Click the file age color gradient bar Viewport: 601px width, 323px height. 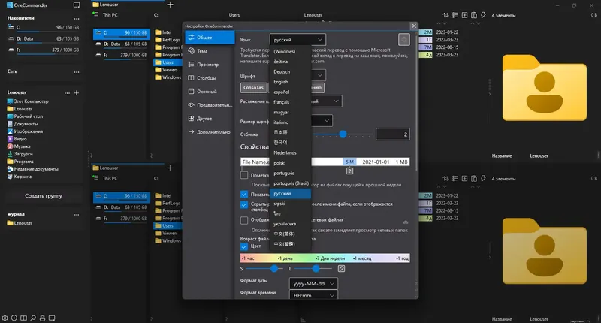pyautogui.click(x=325, y=258)
